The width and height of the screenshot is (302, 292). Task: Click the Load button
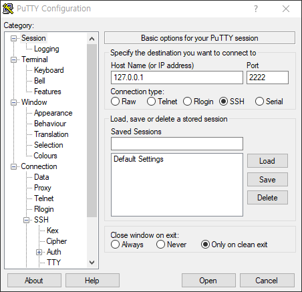tap(267, 161)
